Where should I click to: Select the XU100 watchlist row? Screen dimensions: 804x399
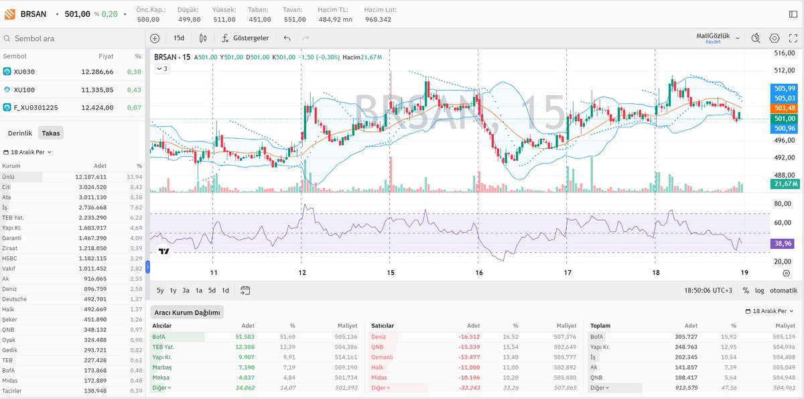[72, 89]
